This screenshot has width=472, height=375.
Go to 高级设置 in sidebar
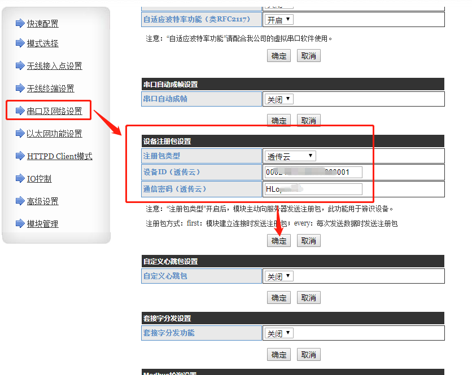[x=42, y=201]
